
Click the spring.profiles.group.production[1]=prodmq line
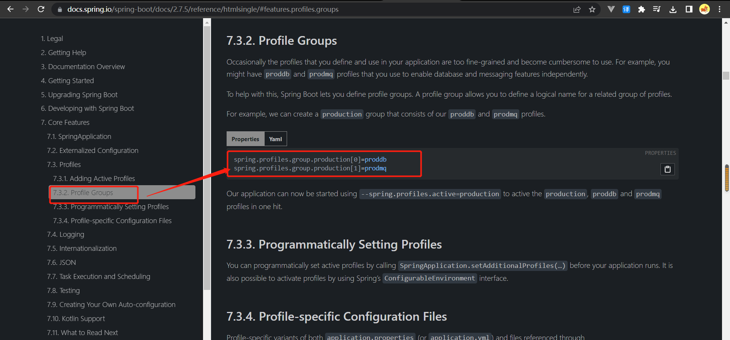pyautogui.click(x=310, y=168)
